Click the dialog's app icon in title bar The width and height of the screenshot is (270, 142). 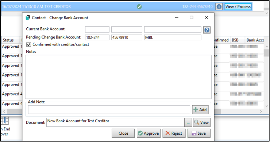[28, 18]
